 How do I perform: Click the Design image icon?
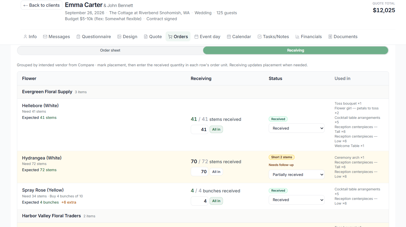119,37
